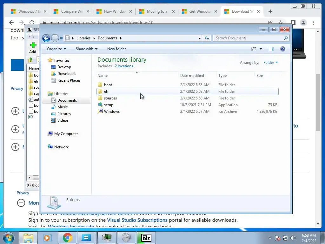Screen dimensions: 325x244
Task: Open the Chrome profile icon
Action: pos(303,23)
